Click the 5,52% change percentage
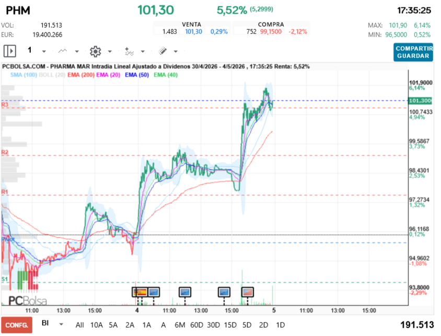The image size is (441, 336). click(x=232, y=10)
